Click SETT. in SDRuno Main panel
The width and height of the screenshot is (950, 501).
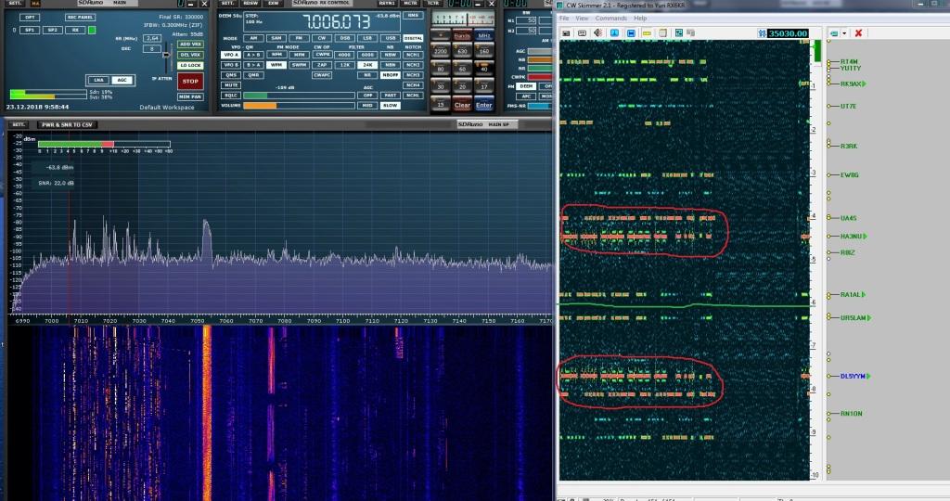(x=15, y=3)
